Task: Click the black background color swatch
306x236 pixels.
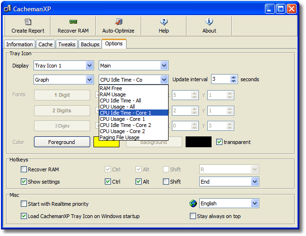Action: [198, 142]
